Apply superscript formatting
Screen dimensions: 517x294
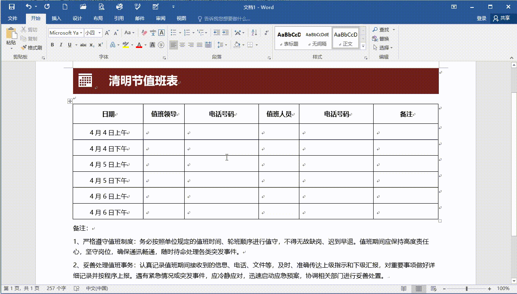tap(101, 45)
